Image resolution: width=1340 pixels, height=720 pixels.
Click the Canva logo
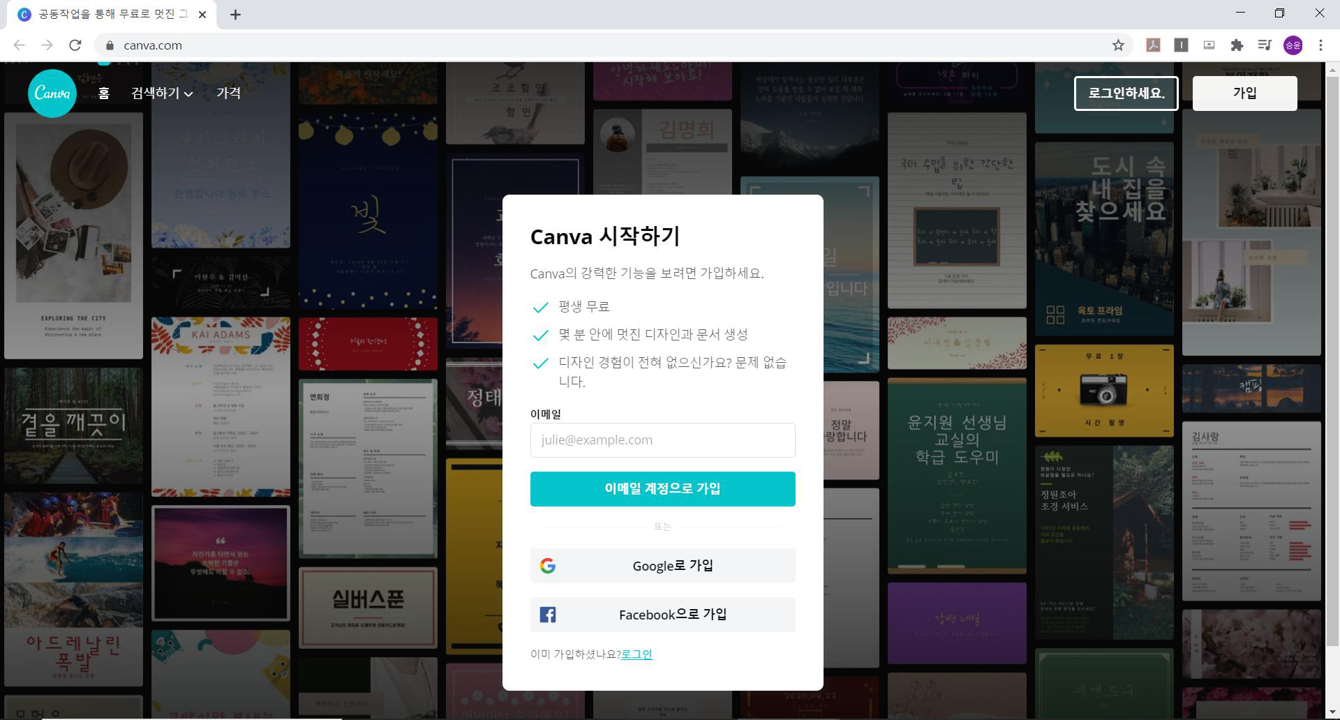[52, 93]
